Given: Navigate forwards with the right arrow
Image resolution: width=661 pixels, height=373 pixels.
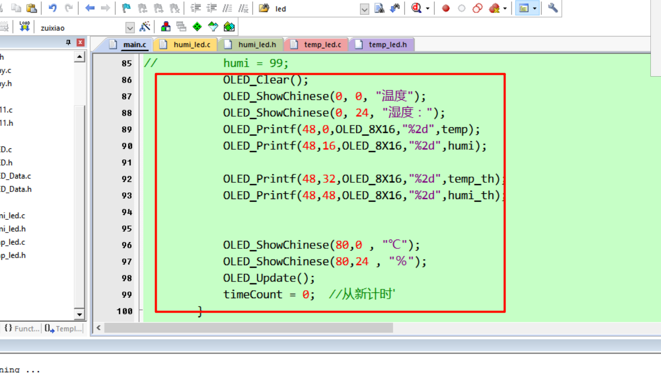Looking at the screenshot, I should coord(105,8).
